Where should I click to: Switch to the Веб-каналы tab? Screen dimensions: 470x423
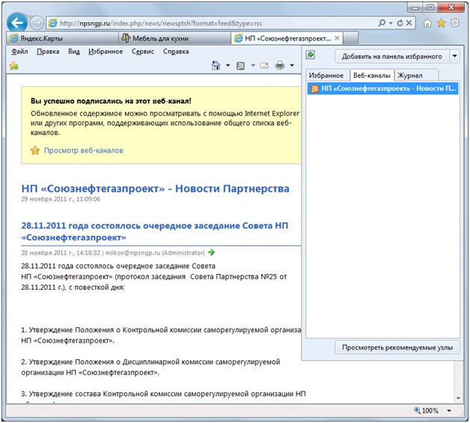(x=372, y=76)
